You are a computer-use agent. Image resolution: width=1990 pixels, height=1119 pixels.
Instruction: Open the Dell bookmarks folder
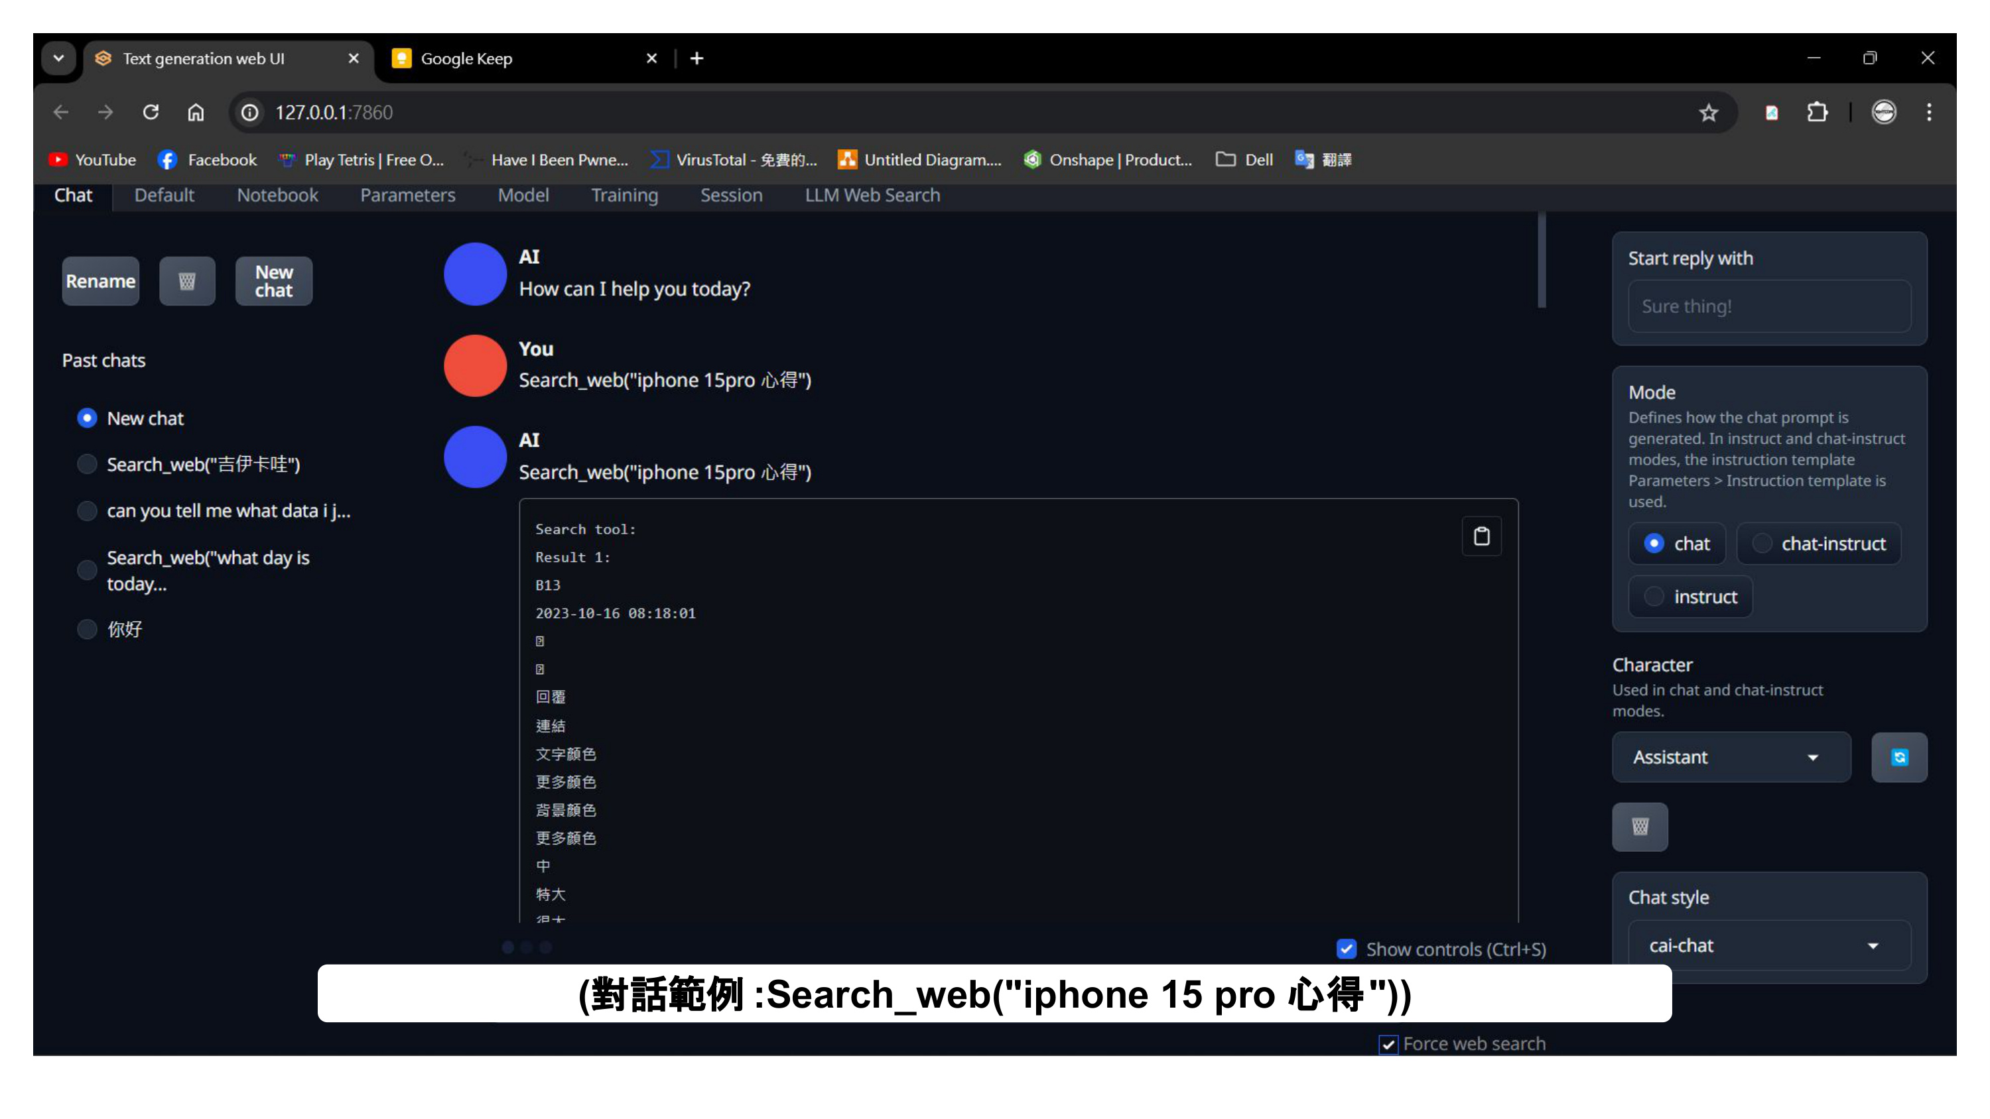tap(1244, 160)
